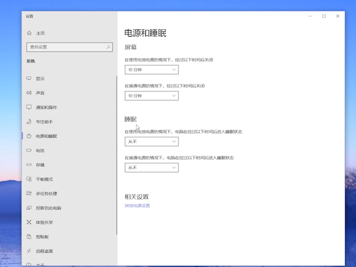Open 剪贴板 settings page
The image size is (356, 267).
42,237
